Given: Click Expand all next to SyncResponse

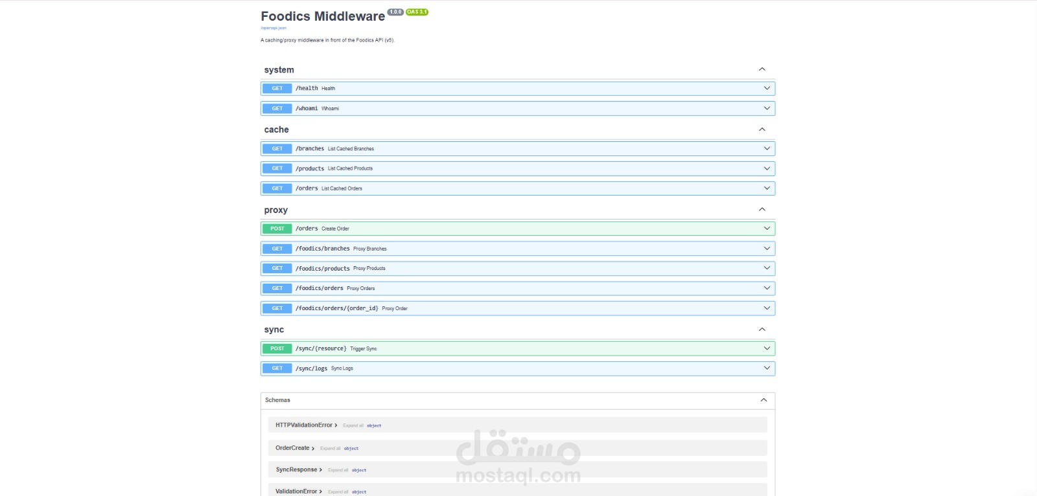Looking at the screenshot, I should click(x=338, y=470).
